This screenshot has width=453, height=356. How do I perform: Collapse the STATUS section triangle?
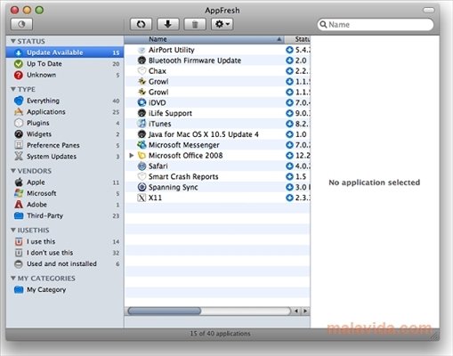pos(13,41)
